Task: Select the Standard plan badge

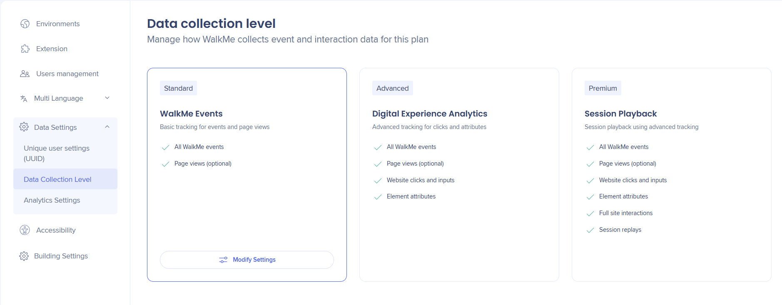Action: [178, 88]
